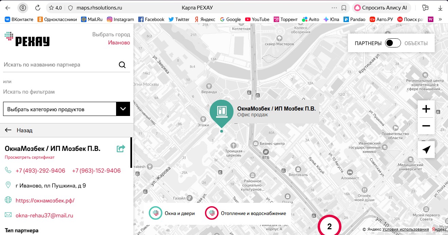Click the share icon next to ОкнаМозбек
Viewport: 448px width, 235px height.
(121, 149)
